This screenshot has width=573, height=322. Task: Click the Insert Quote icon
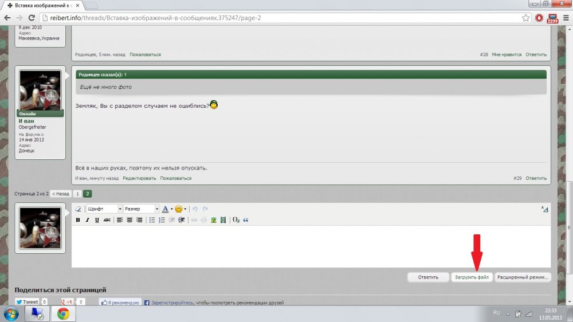246,219
